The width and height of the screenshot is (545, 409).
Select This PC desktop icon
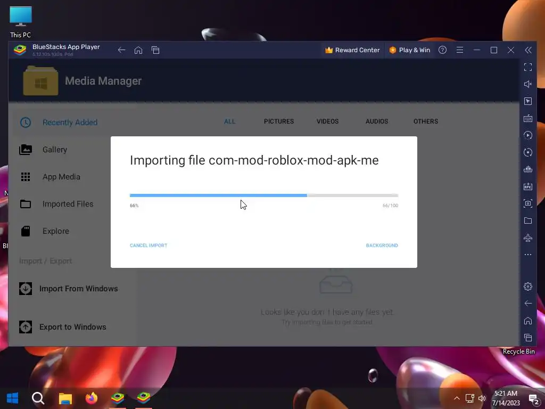[x=21, y=21]
